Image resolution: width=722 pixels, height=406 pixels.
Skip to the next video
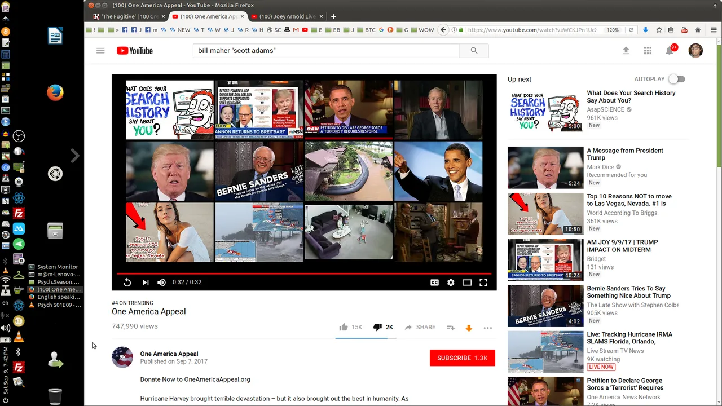(x=145, y=283)
